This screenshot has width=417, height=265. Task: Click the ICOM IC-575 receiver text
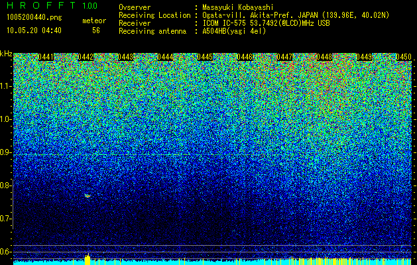[x=266, y=23]
